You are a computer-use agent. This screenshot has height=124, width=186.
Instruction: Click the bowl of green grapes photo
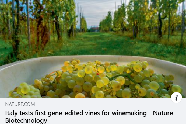[94, 81]
